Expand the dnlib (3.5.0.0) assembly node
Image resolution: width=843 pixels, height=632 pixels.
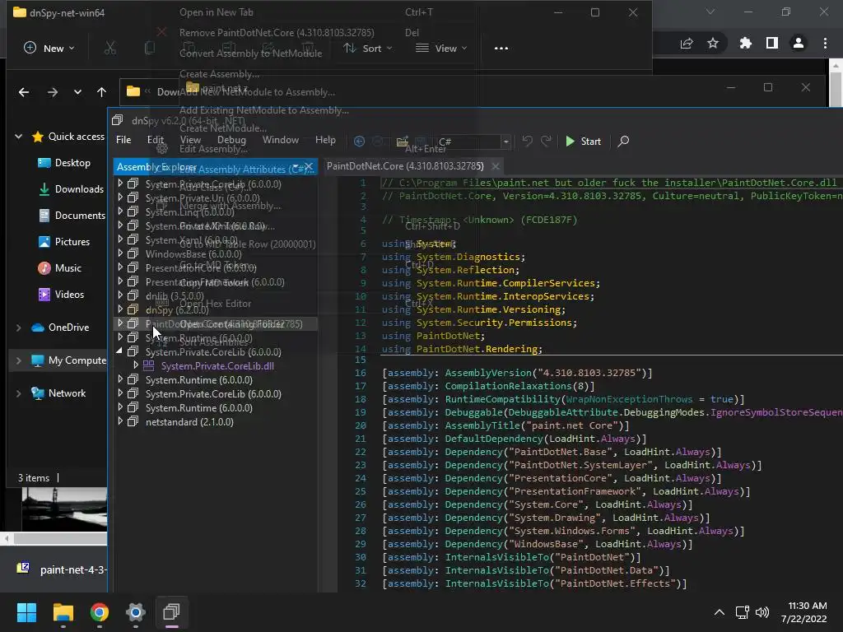coord(120,295)
